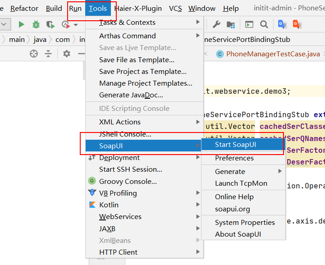This screenshot has width=325, height=265.
Task: Expand the WebServices submenu
Action: coord(144,216)
